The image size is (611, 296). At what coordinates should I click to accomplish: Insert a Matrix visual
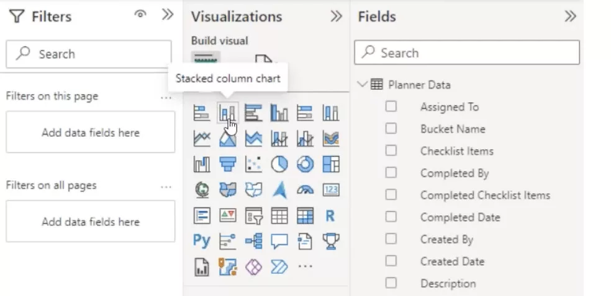pyautogui.click(x=305, y=215)
